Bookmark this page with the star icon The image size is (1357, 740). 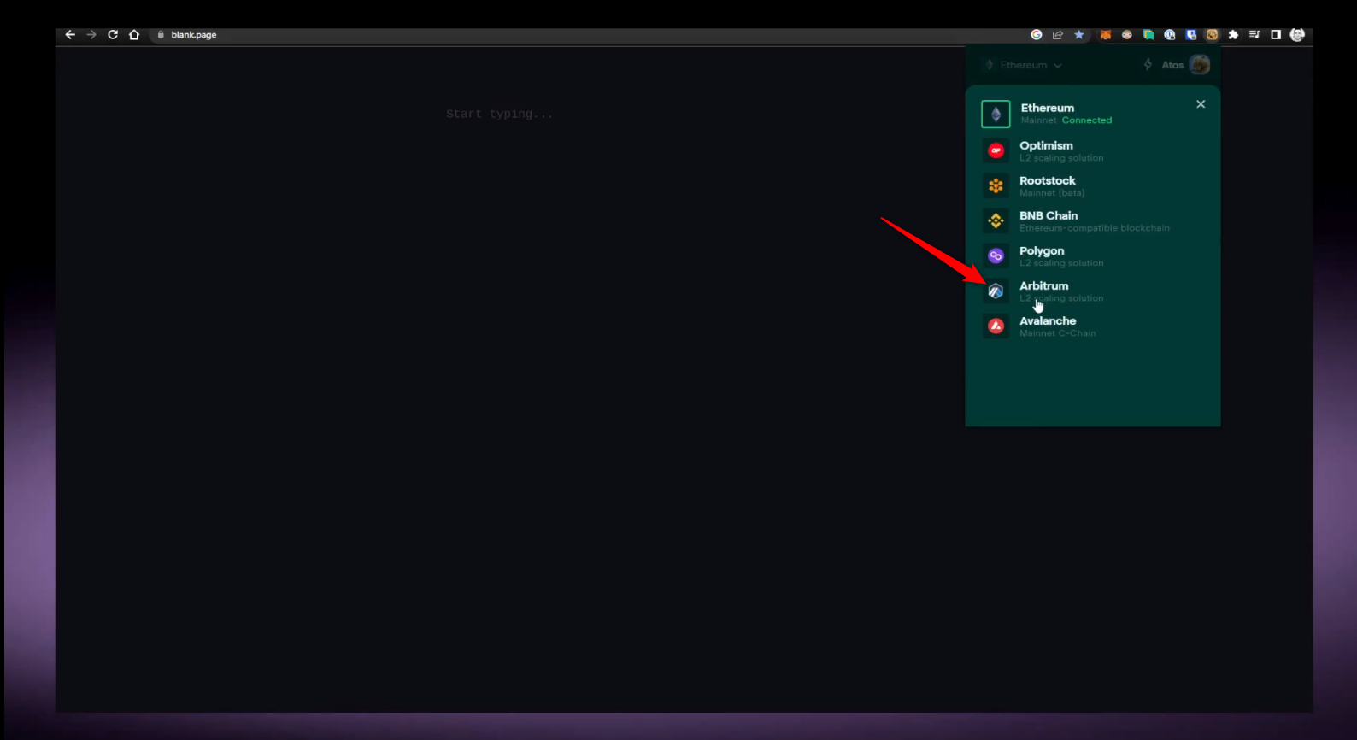[1079, 35]
